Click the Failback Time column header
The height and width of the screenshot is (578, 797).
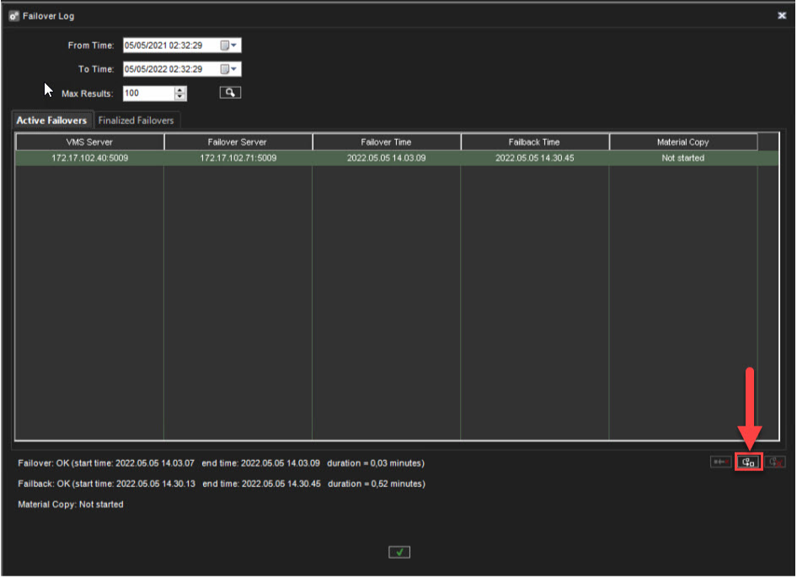[534, 142]
